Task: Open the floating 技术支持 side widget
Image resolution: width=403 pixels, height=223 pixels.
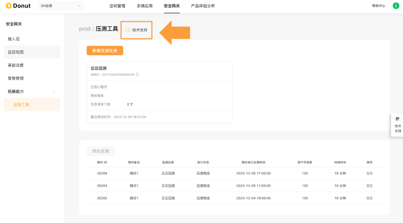Action: [x=397, y=125]
